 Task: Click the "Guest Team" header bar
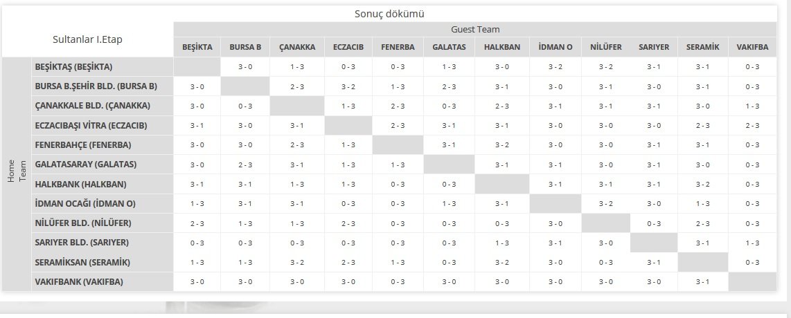pyautogui.click(x=475, y=30)
